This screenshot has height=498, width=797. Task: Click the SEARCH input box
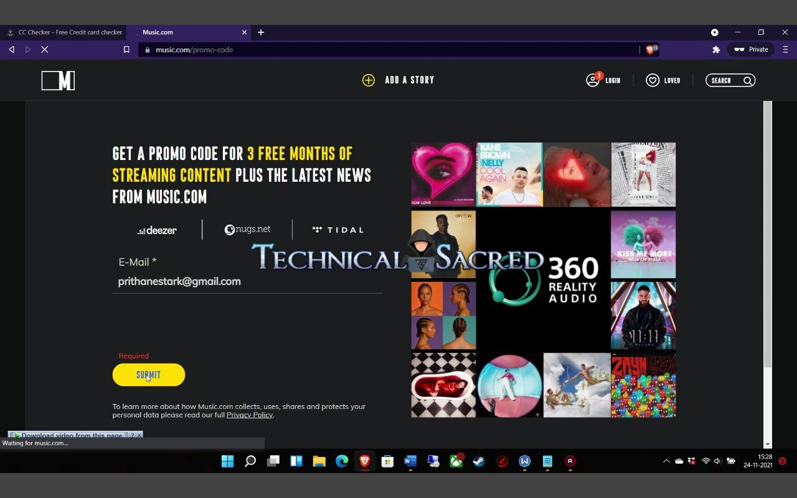tap(730, 80)
